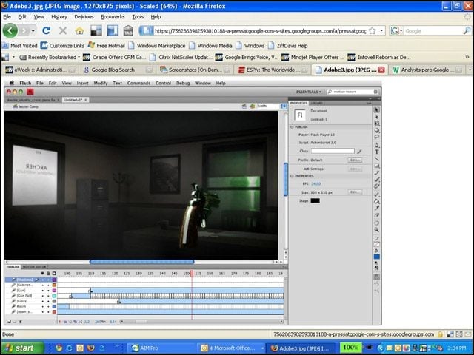Toggle lock dot for Gun Fall layer

click(48, 296)
